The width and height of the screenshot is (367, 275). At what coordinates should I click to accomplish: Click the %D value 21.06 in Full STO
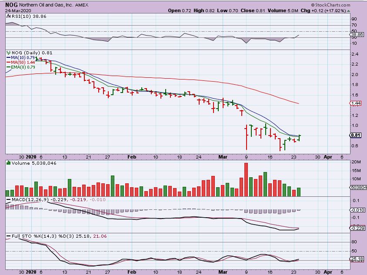click(100, 236)
